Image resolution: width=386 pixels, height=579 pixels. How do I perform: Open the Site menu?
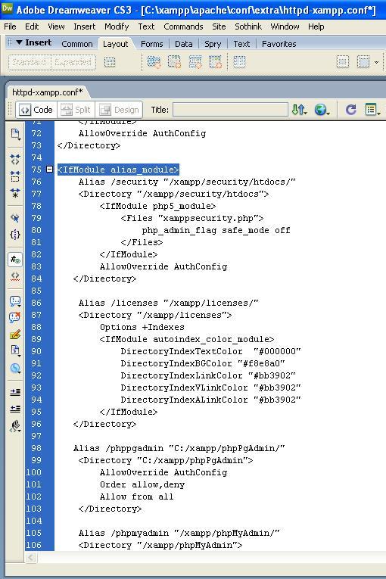pyautogui.click(x=219, y=26)
